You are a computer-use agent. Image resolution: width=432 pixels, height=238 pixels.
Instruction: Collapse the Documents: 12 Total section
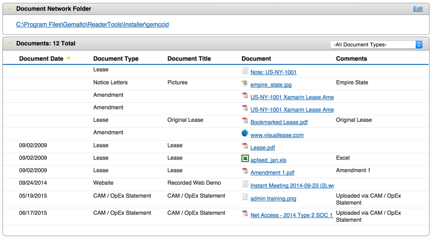[x=10, y=44]
